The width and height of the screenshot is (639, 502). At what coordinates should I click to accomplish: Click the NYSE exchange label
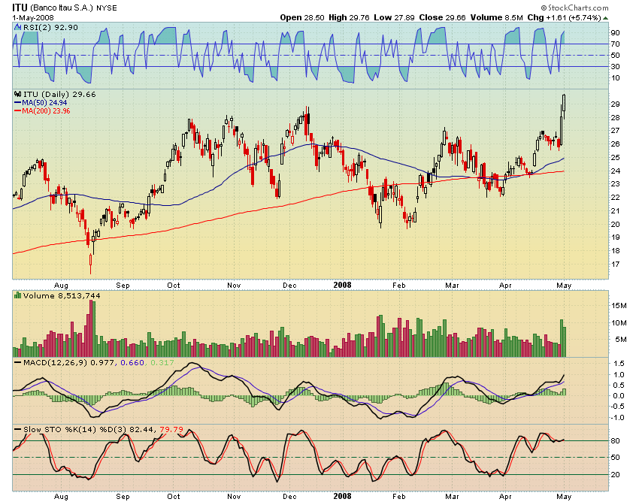(107, 8)
